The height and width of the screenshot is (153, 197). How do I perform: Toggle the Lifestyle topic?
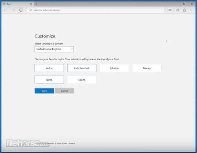114,68
